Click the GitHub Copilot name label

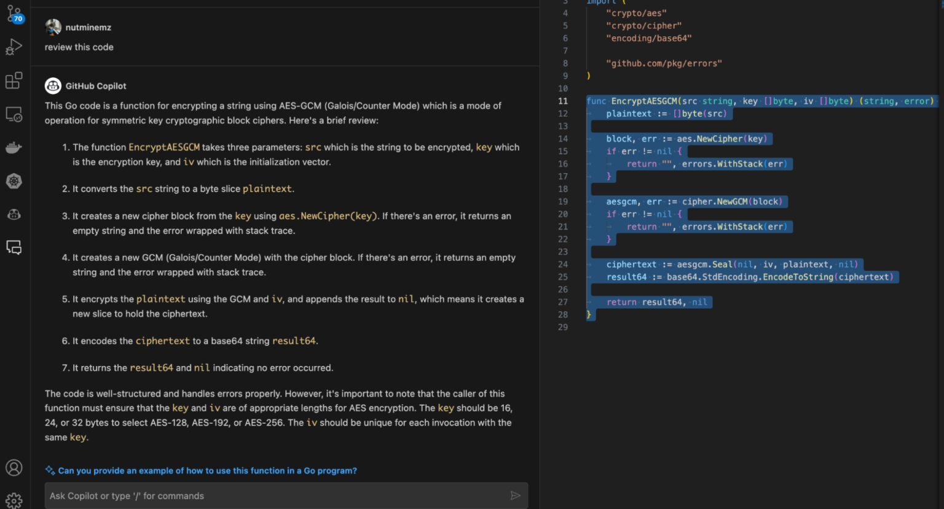pyautogui.click(x=96, y=87)
